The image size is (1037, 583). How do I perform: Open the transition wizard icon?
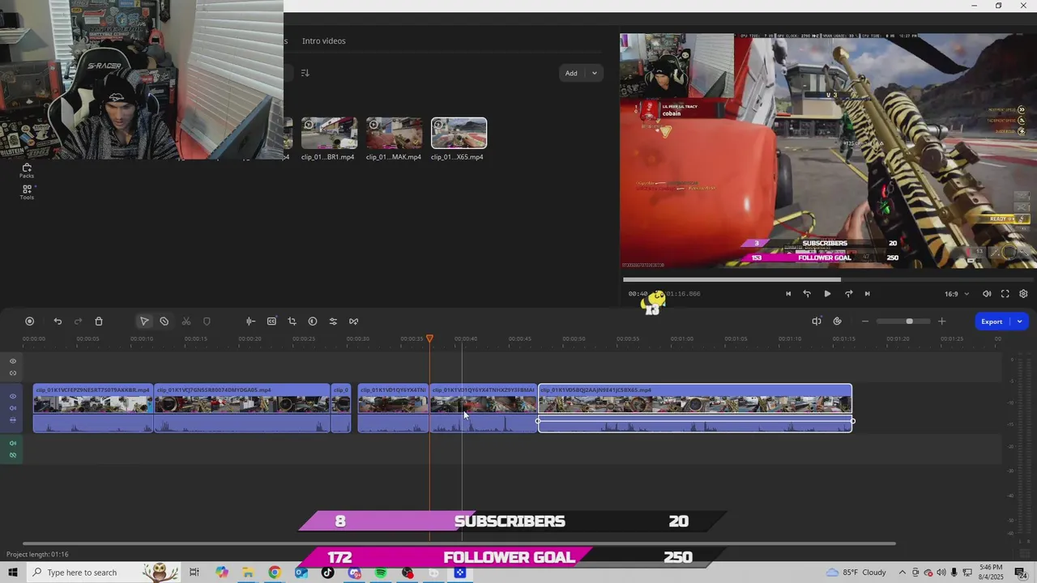(353, 321)
